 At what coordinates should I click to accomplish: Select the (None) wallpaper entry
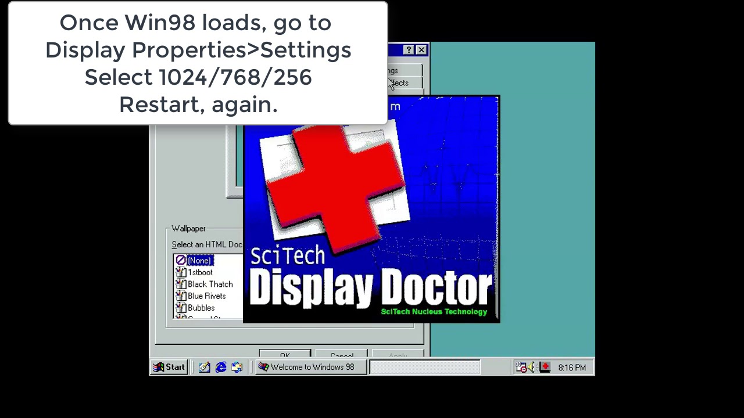tap(200, 260)
